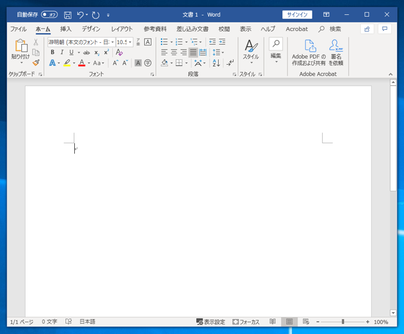Expand the font size dropdown
This screenshot has width=404, height=334.
point(130,42)
